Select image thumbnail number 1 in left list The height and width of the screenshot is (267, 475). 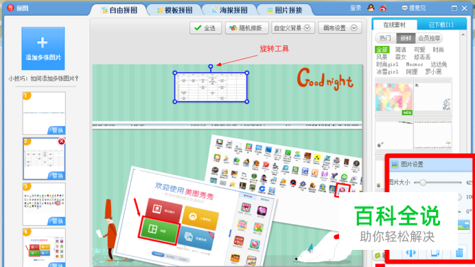tap(44, 113)
